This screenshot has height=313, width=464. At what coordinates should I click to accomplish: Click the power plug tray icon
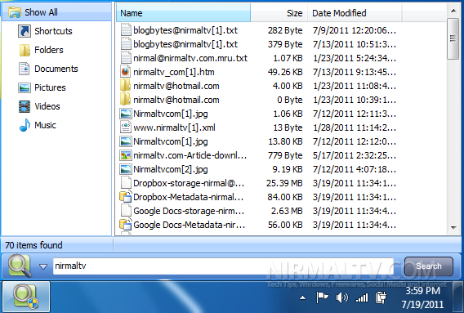click(x=381, y=297)
